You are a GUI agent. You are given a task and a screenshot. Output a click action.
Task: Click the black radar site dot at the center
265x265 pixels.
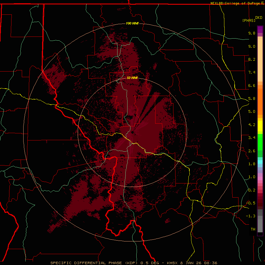click(132, 132)
